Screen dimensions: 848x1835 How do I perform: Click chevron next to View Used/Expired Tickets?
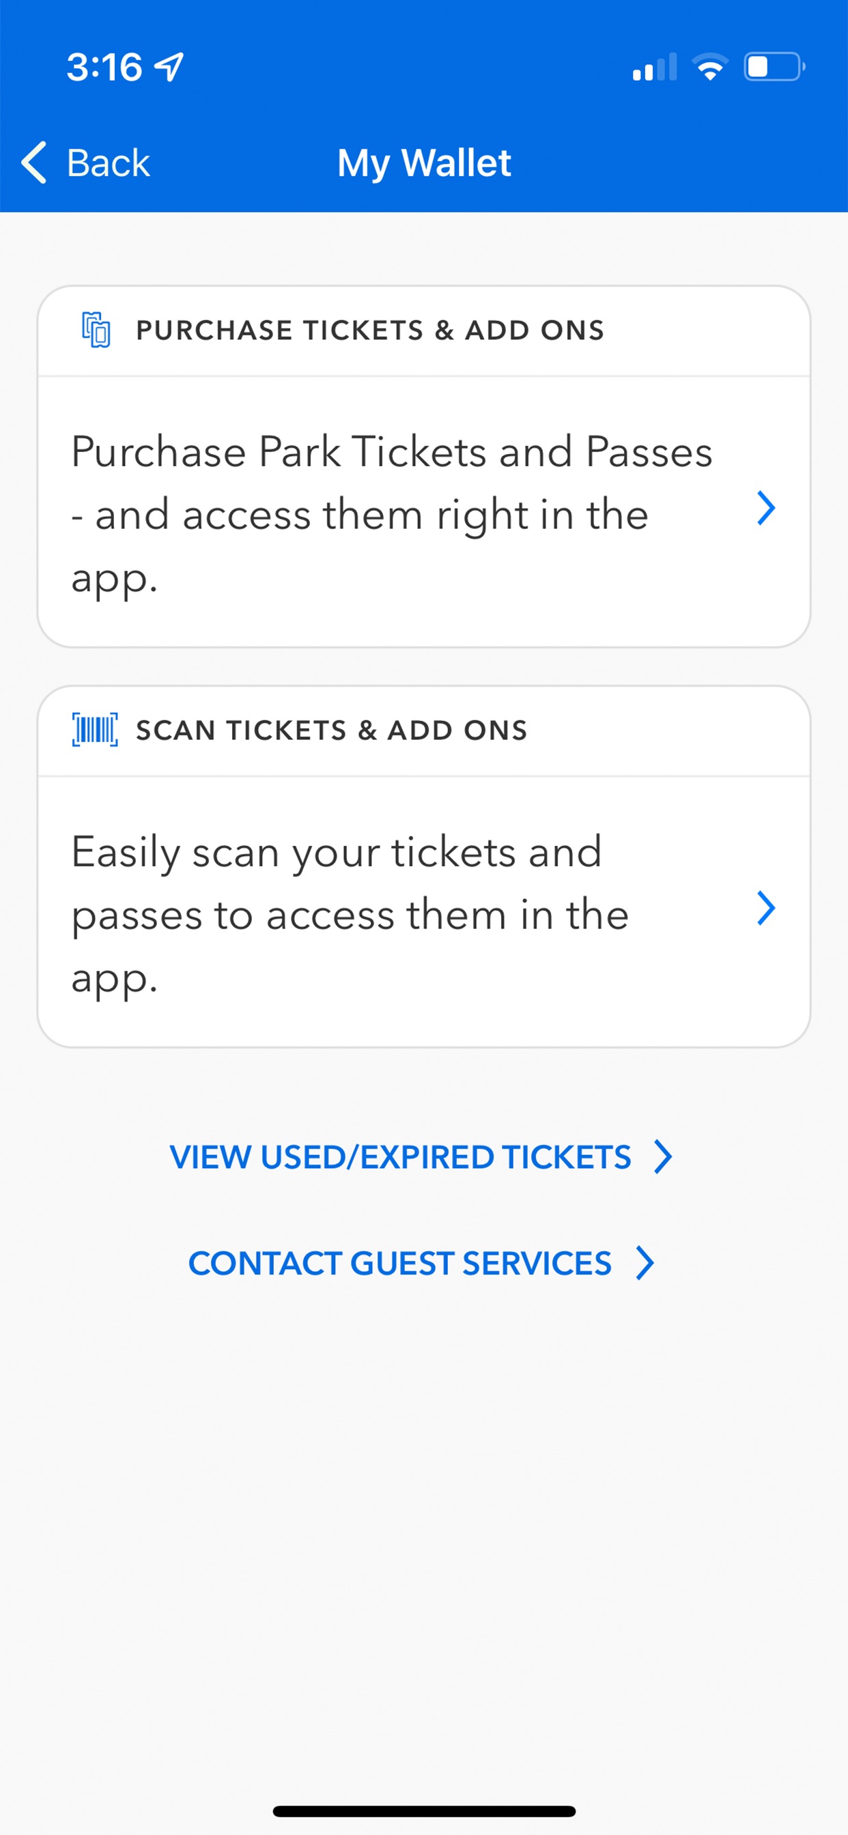(x=664, y=1156)
